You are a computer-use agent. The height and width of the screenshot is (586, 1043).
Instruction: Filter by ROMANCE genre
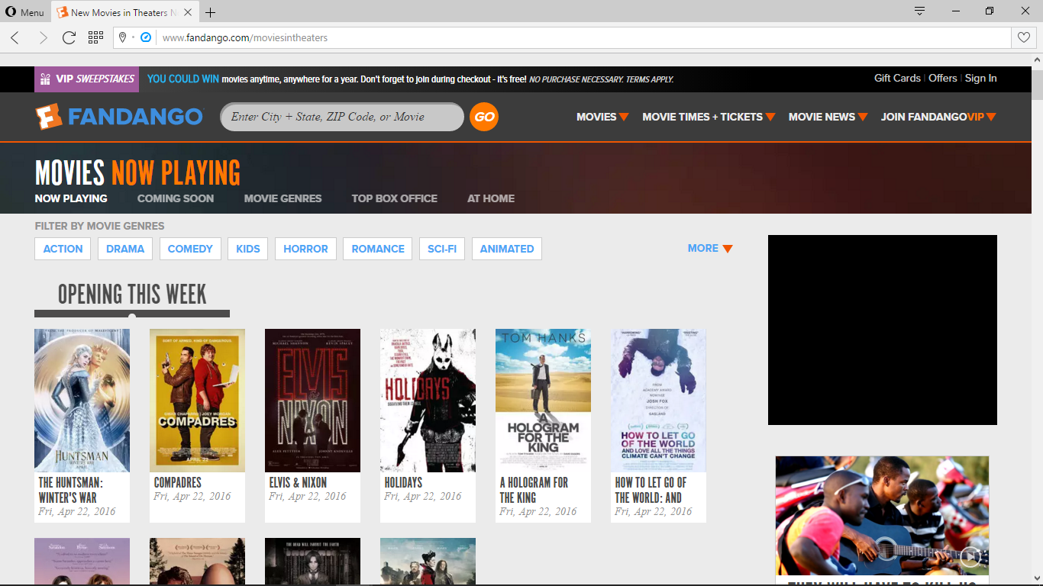click(378, 249)
